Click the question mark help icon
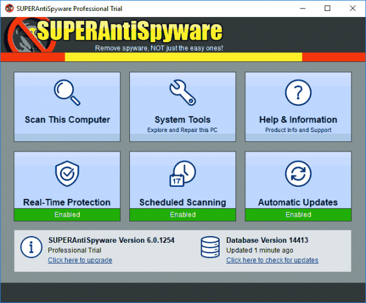This screenshot has height=303, width=366. [298, 92]
